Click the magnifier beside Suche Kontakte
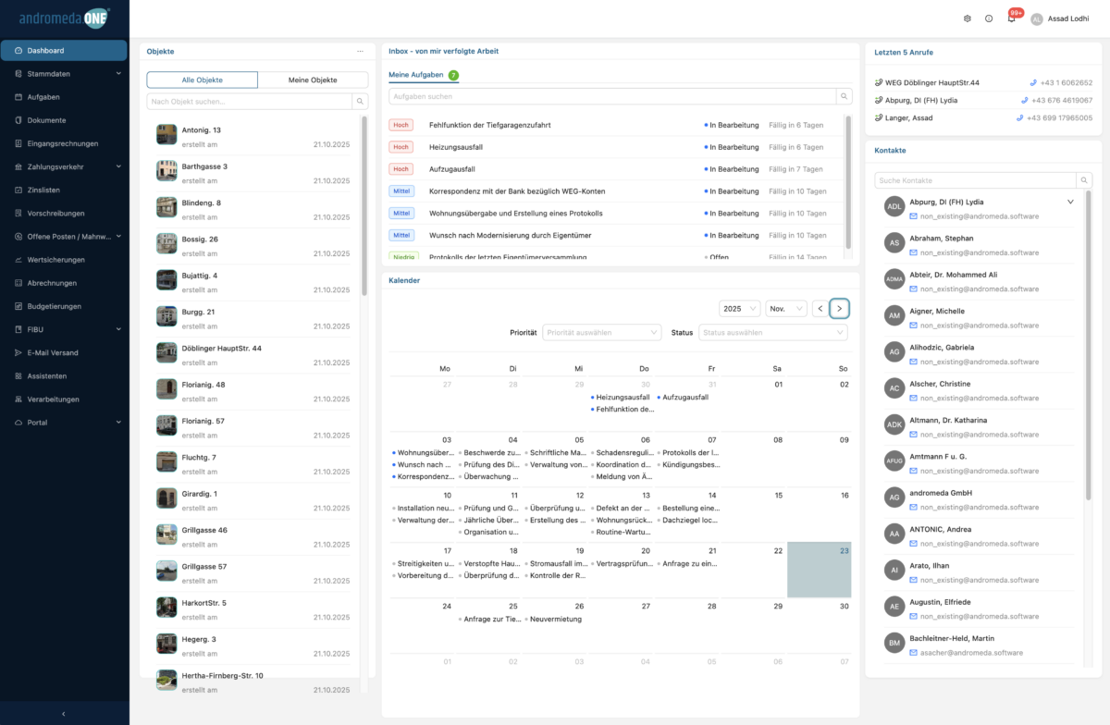 click(x=1084, y=180)
